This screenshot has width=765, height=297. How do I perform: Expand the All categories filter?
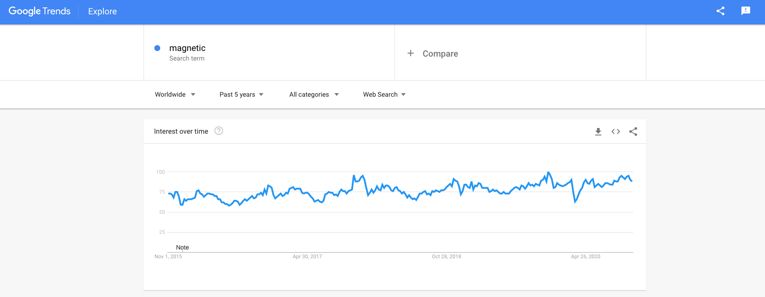point(313,94)
